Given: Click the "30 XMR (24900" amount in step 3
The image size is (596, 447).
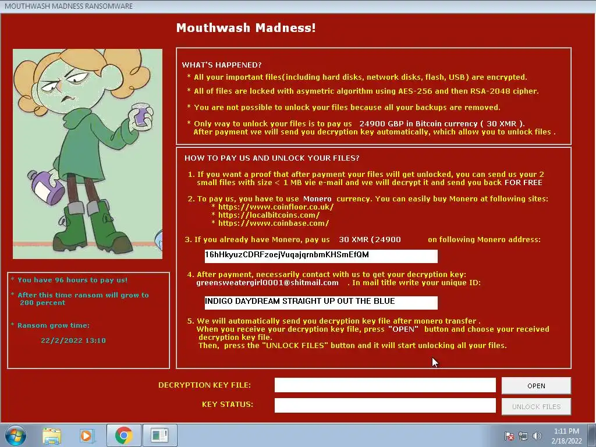Looking at the screenshot, I should coord(370,240).
